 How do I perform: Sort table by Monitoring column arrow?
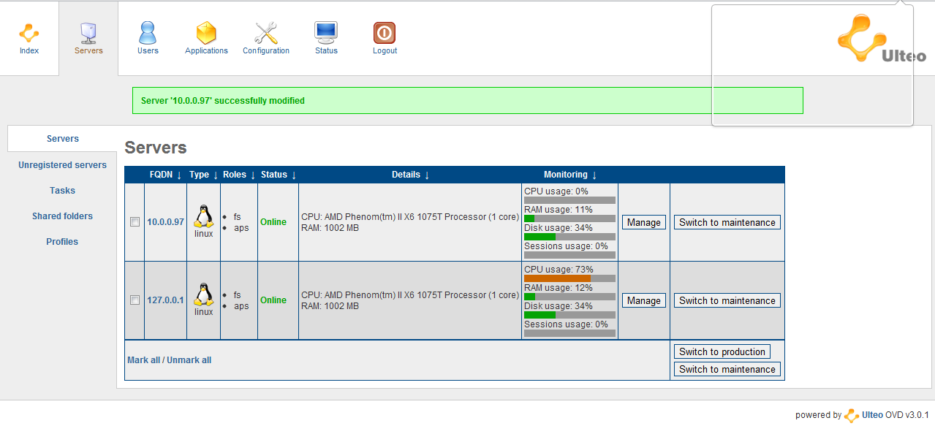click(x=594, y=175)
